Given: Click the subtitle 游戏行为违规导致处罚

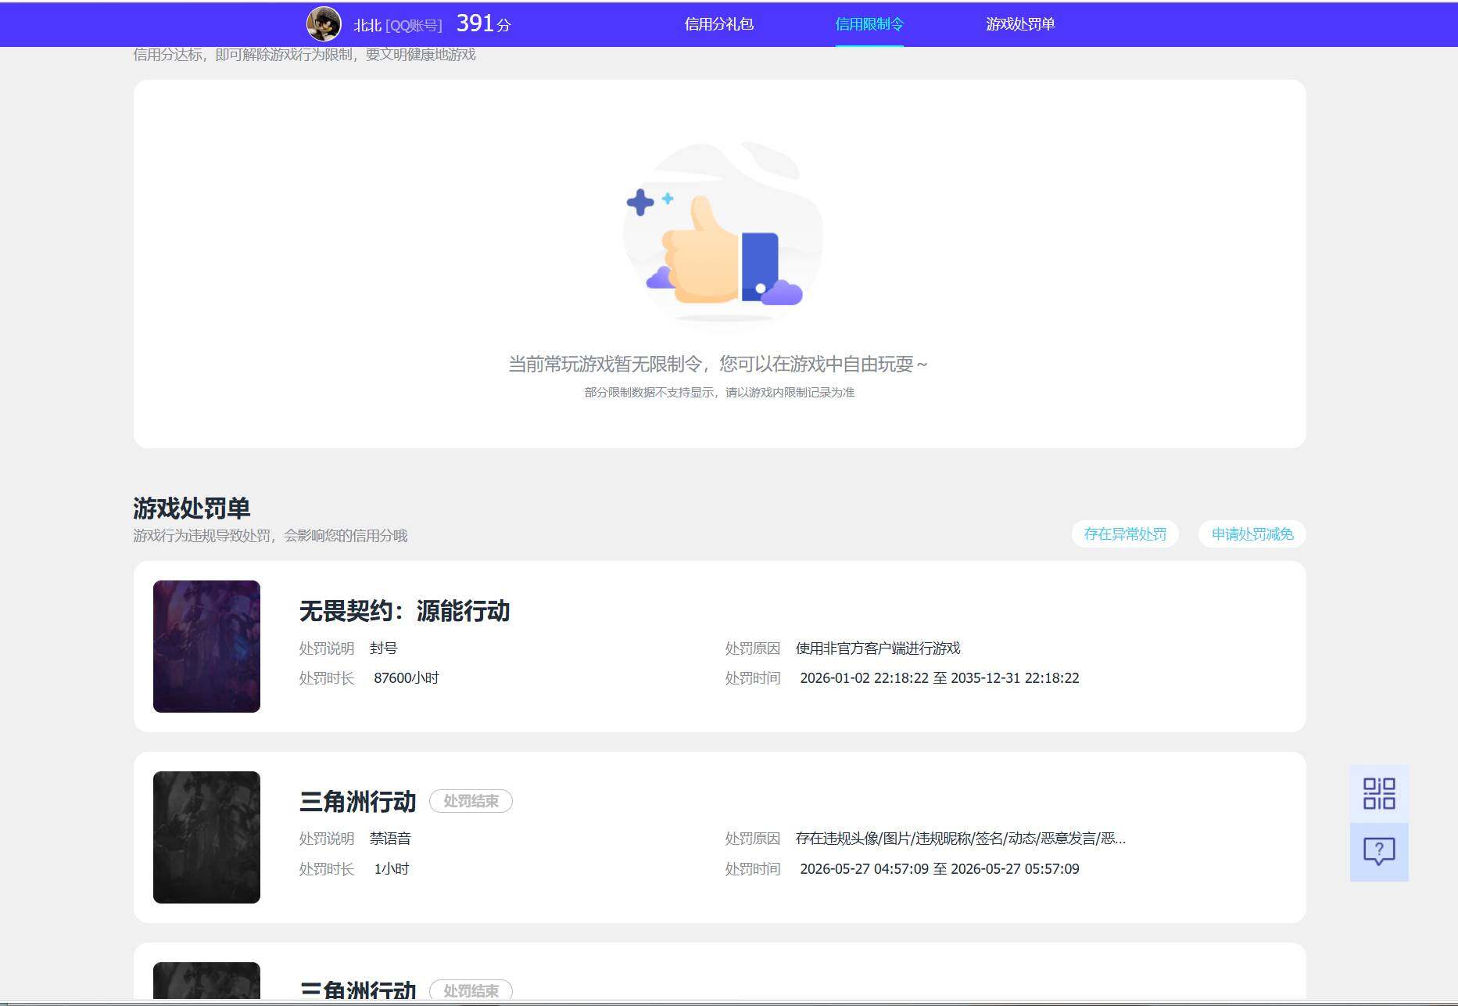Looking at the screenshot, I should (270, 536).
